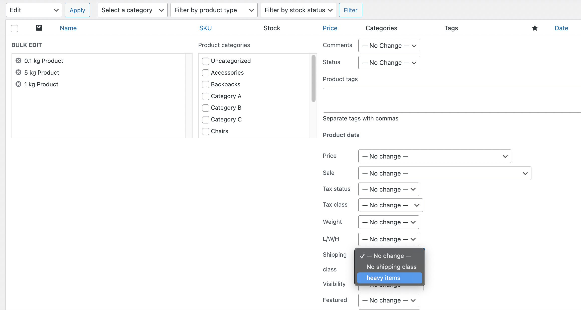Click the remove icon next to '5 kg Product'
The image size is (581, 310).
click(x=18, y=72)
